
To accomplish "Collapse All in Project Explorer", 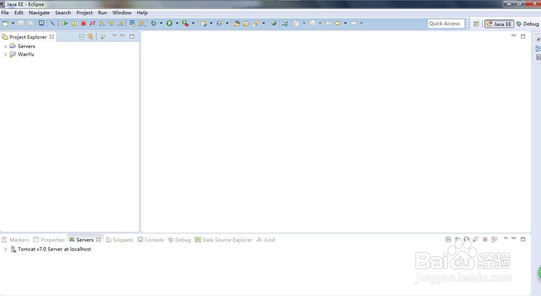I will click(x=82, y=37).
